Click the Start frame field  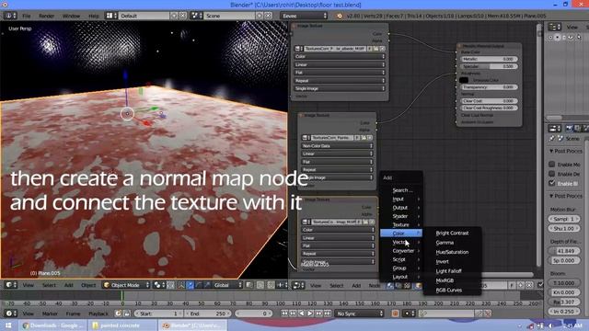pyautogui.click(x=158, y=314)
